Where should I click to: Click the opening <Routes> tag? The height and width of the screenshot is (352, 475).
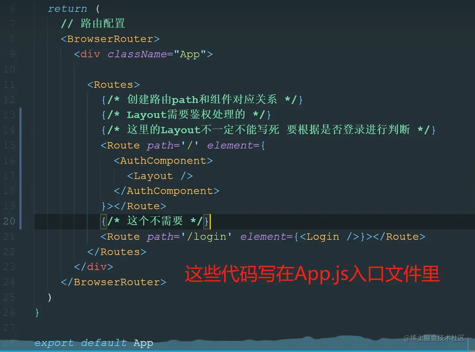[114, 85]
